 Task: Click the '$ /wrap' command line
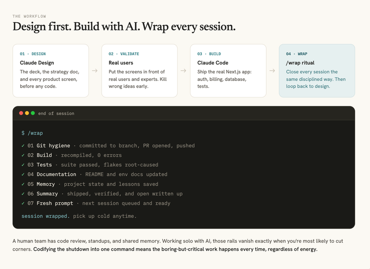click(32, 133)
